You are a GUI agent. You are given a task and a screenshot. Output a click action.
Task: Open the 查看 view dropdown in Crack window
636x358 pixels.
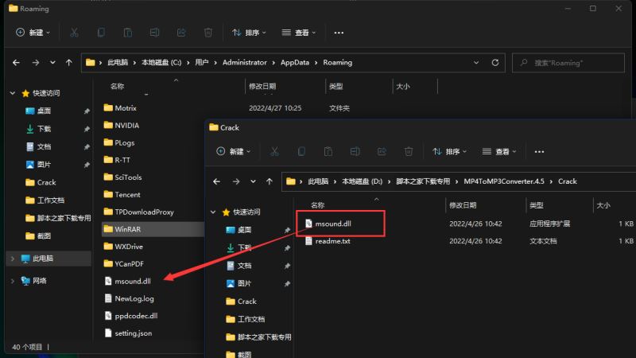coord(499,151)
